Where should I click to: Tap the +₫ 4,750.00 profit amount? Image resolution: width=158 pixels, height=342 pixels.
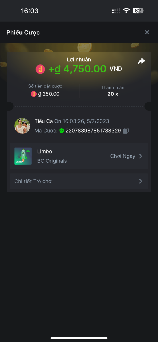coord(77,69)
